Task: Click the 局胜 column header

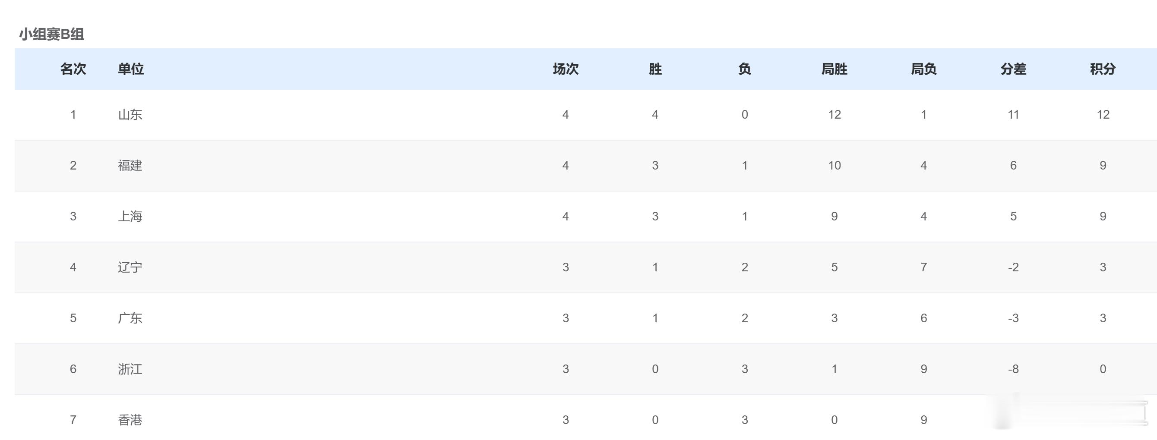Action: point(834,69)
